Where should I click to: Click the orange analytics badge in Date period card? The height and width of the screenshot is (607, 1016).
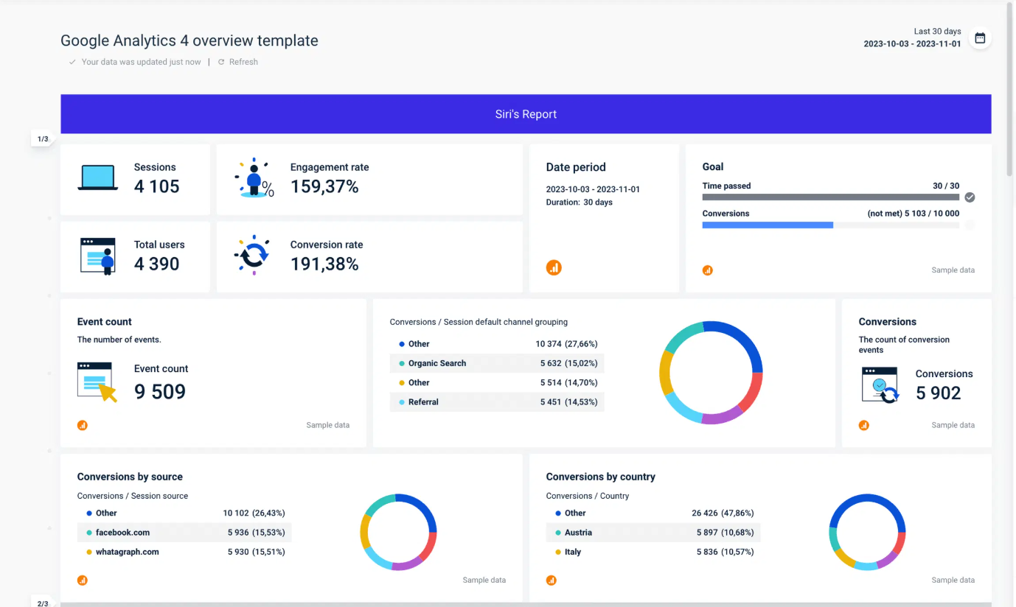tap(554, 268)
